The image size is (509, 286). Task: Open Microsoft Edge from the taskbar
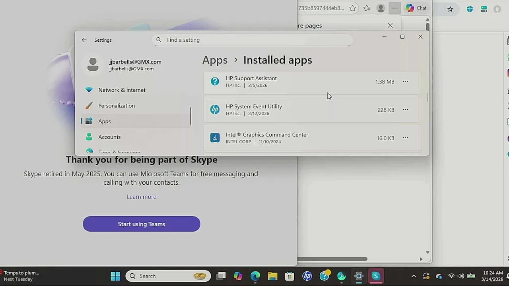pos(255,276)
